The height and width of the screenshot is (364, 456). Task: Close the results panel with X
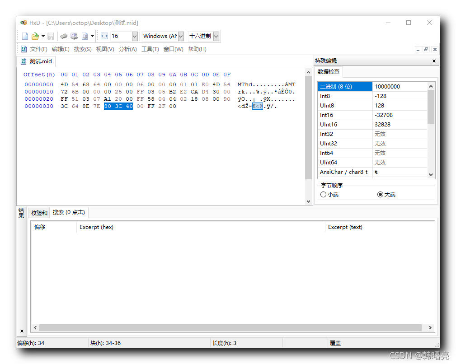[22, 331]
